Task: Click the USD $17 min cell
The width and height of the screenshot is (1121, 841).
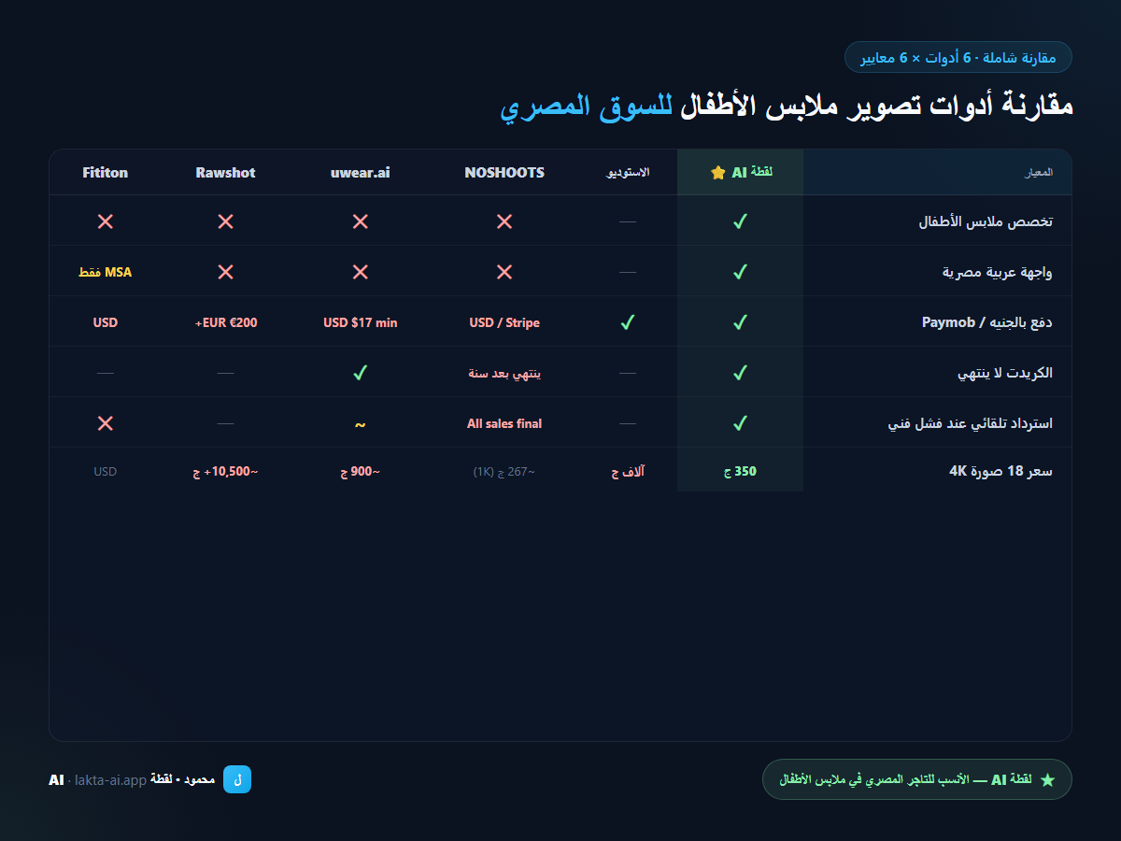Action: point(361,322)
